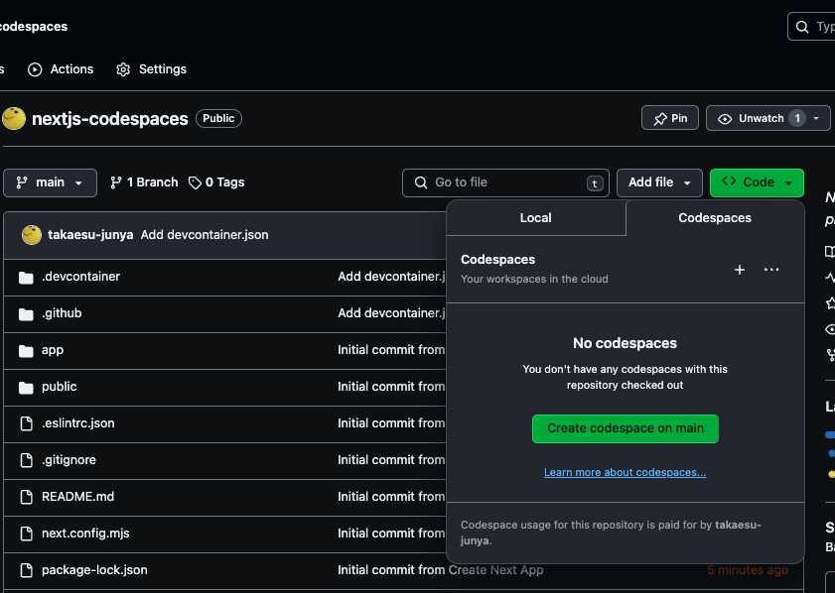This screenshot has height=593, width=835.
Task: Open the public folder
Action: coord(60,387)
